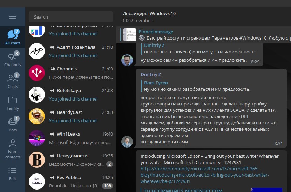Open the Адепт Розенталя channel
The height and width of the screenshot is (192, 291).
pos(71,51)
